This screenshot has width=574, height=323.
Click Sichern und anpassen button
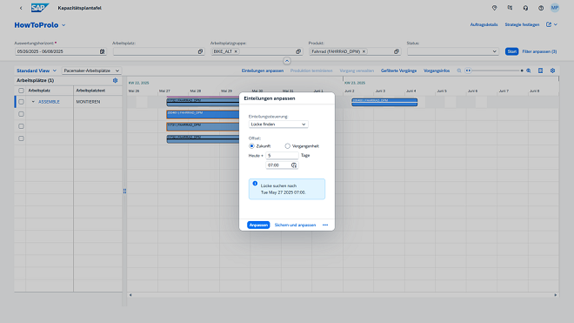[x=295, y=225]
